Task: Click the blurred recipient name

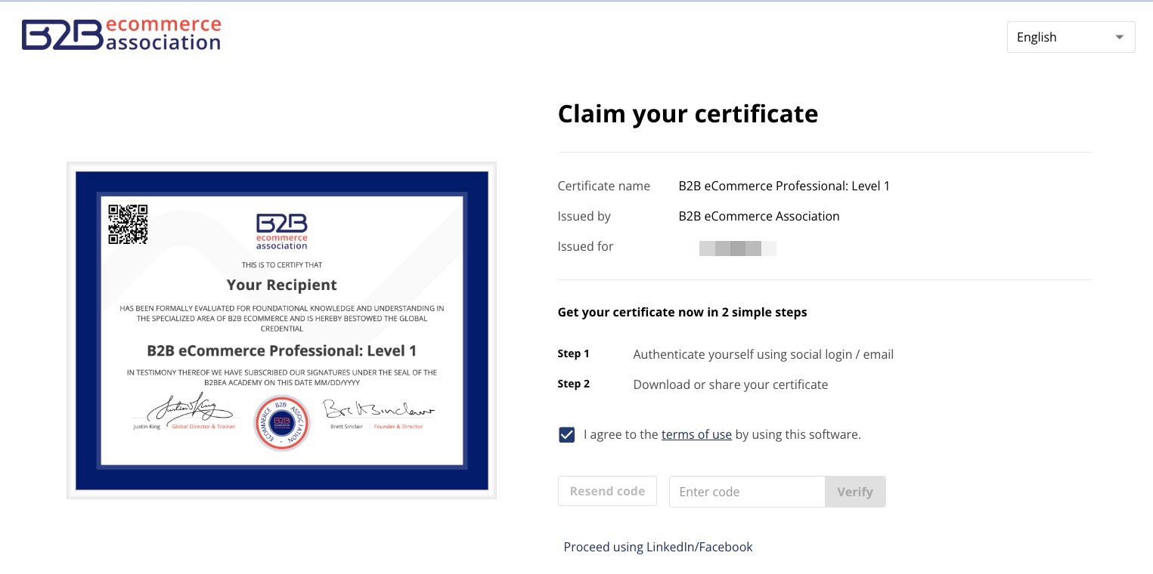Action: coord(738,248)
